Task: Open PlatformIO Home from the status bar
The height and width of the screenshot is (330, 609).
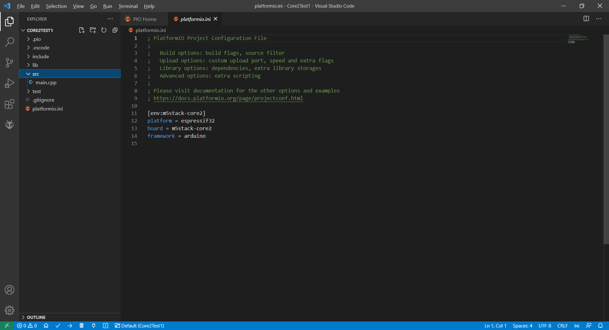Action: [x=46, y=326]
